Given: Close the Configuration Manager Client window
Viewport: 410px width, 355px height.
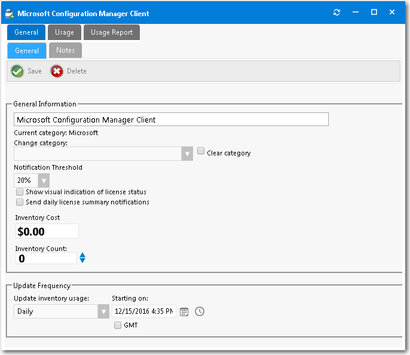Looking at the screenshot, I should [x=392, y=12].
